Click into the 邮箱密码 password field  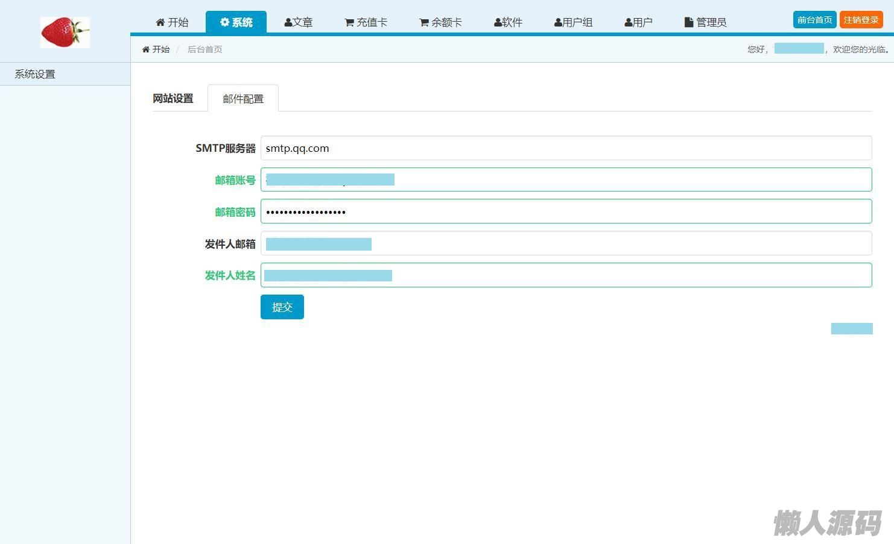566,211
